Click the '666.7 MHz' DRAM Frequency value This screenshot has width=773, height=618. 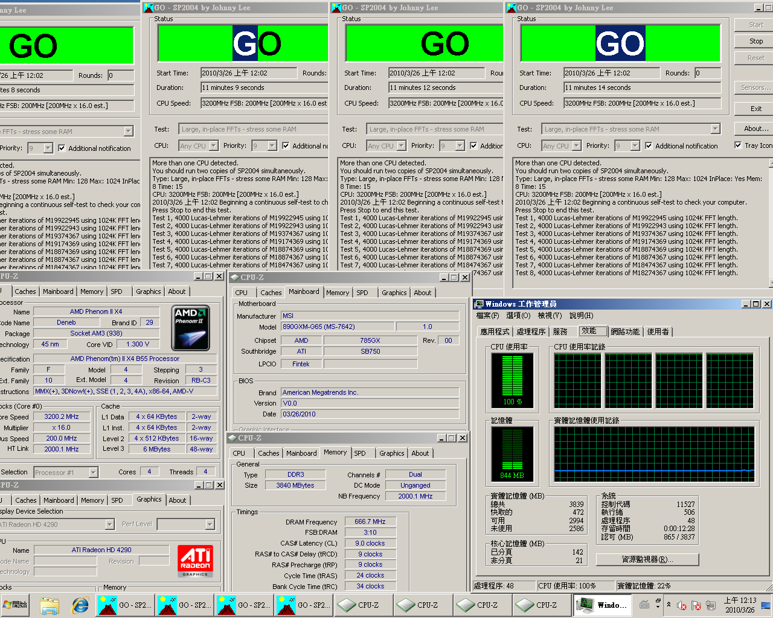click(370, 521)
